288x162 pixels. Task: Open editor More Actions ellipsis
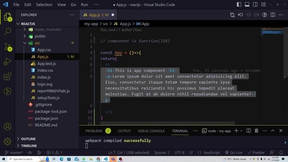281,15
